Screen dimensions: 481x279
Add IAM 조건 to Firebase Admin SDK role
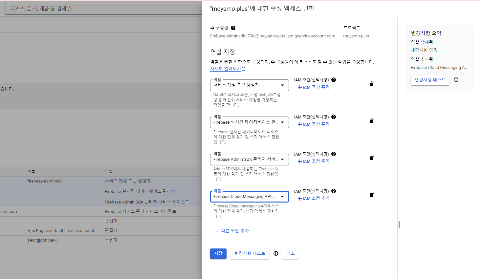(314, 161)
